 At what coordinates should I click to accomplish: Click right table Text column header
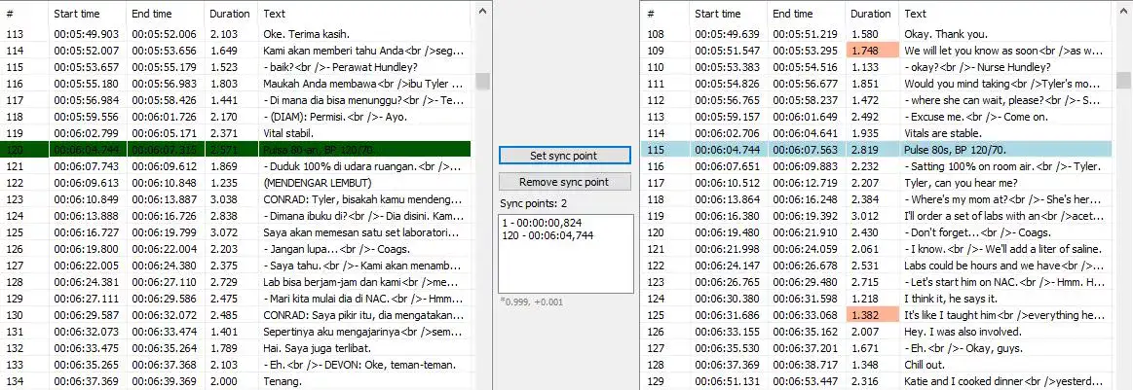pos(1005,14)
